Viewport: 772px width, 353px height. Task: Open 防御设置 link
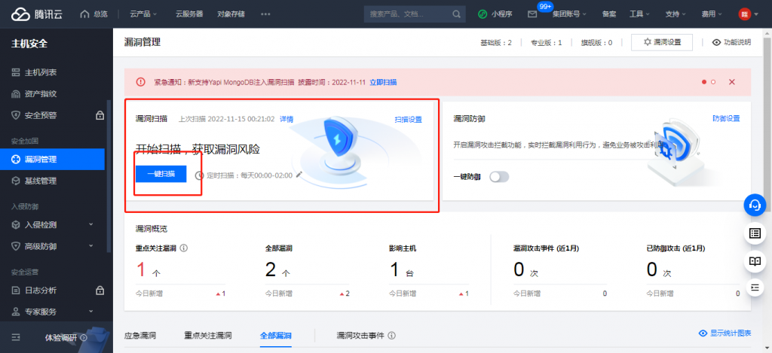click(x=726, y=118)
